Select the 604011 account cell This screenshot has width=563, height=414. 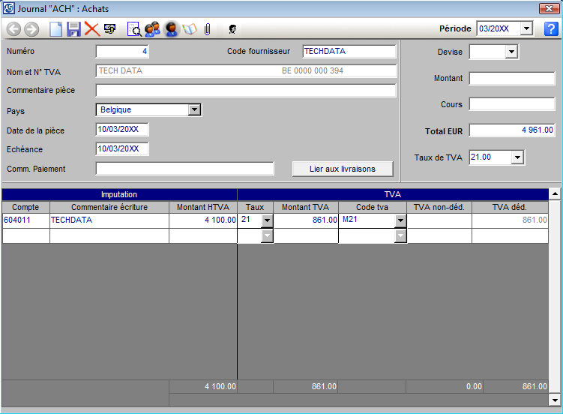(x=25, y=220)
